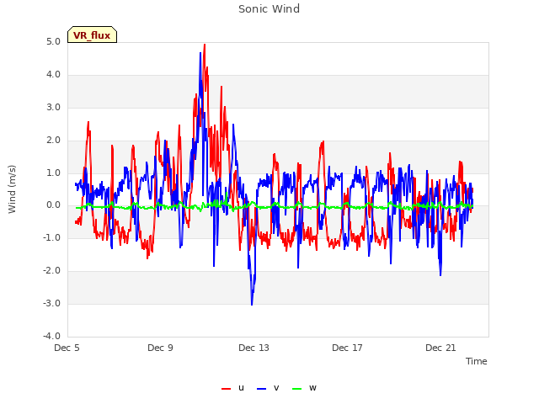
Task: Click the VR_flux annotation label
Action: point(92,35)
